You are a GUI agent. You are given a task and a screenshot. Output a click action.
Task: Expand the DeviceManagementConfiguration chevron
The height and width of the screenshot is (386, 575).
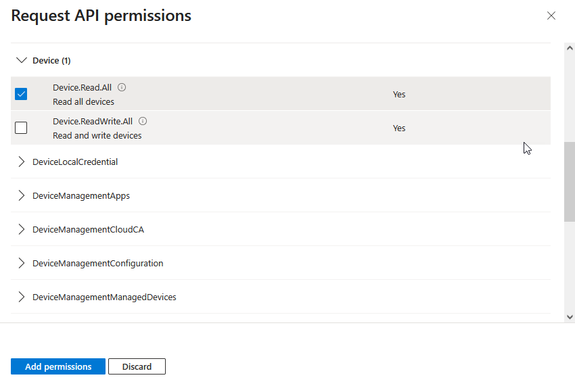(x=21, y=263)
